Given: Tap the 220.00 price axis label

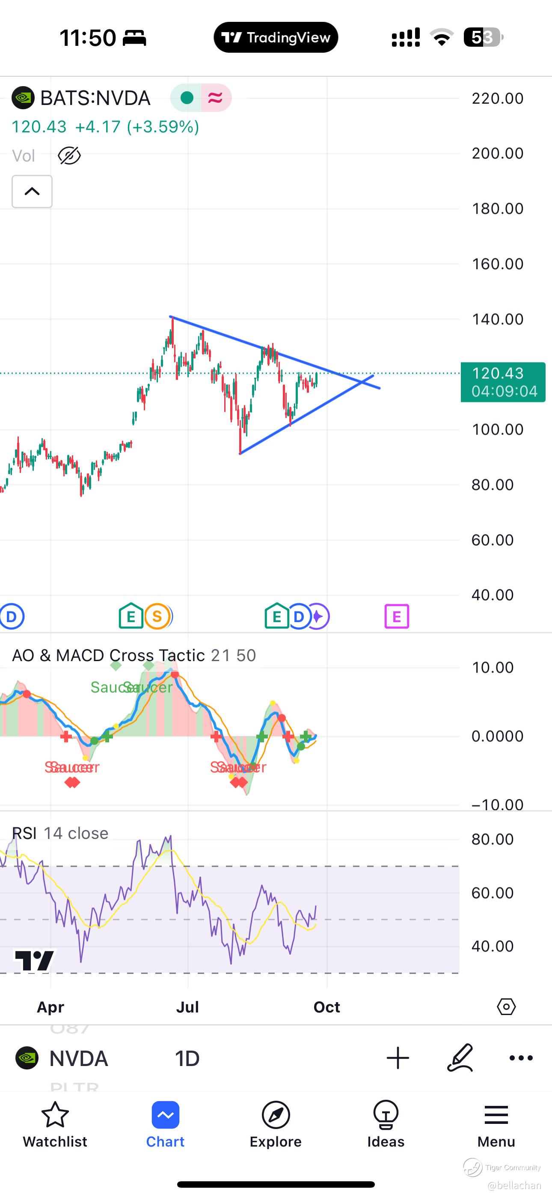Looking at the screenshot, I should [498, 98].
